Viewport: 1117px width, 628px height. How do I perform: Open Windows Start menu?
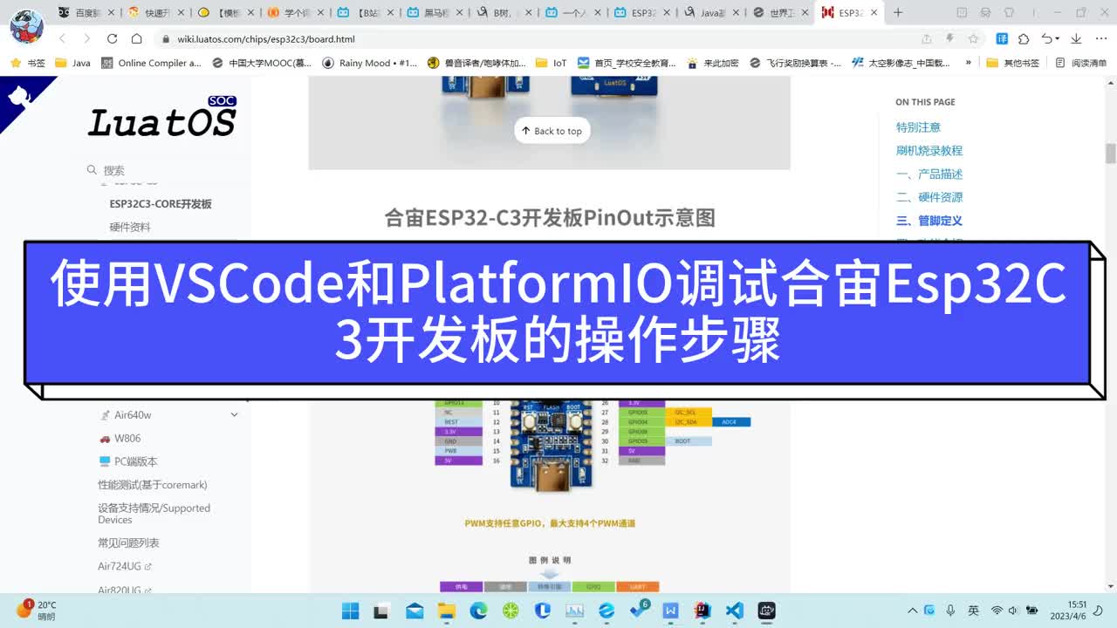coord(350,611)
